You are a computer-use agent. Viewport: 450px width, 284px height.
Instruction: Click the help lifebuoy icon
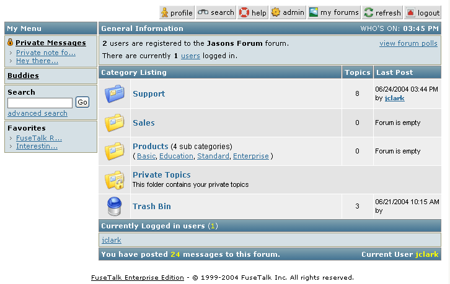(x=244, y=12)
